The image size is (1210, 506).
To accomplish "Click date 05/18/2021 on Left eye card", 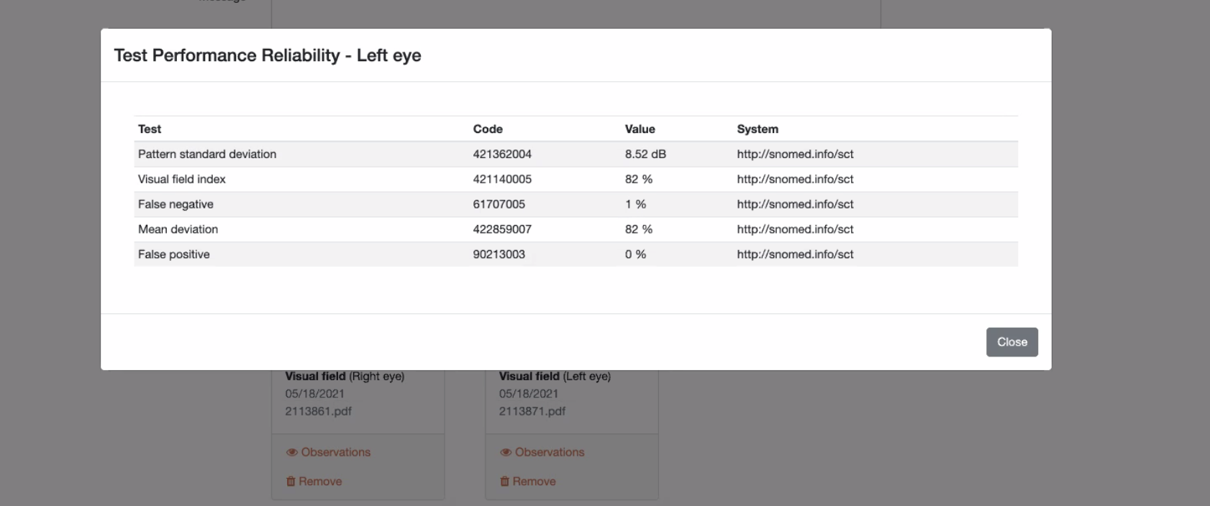I will coord(529,394).
